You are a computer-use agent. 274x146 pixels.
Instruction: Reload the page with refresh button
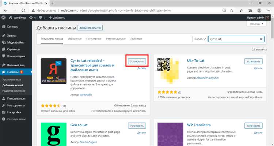[x=23, y=10]
